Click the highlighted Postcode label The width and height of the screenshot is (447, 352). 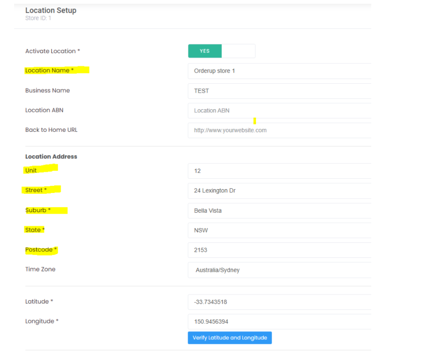41,250
